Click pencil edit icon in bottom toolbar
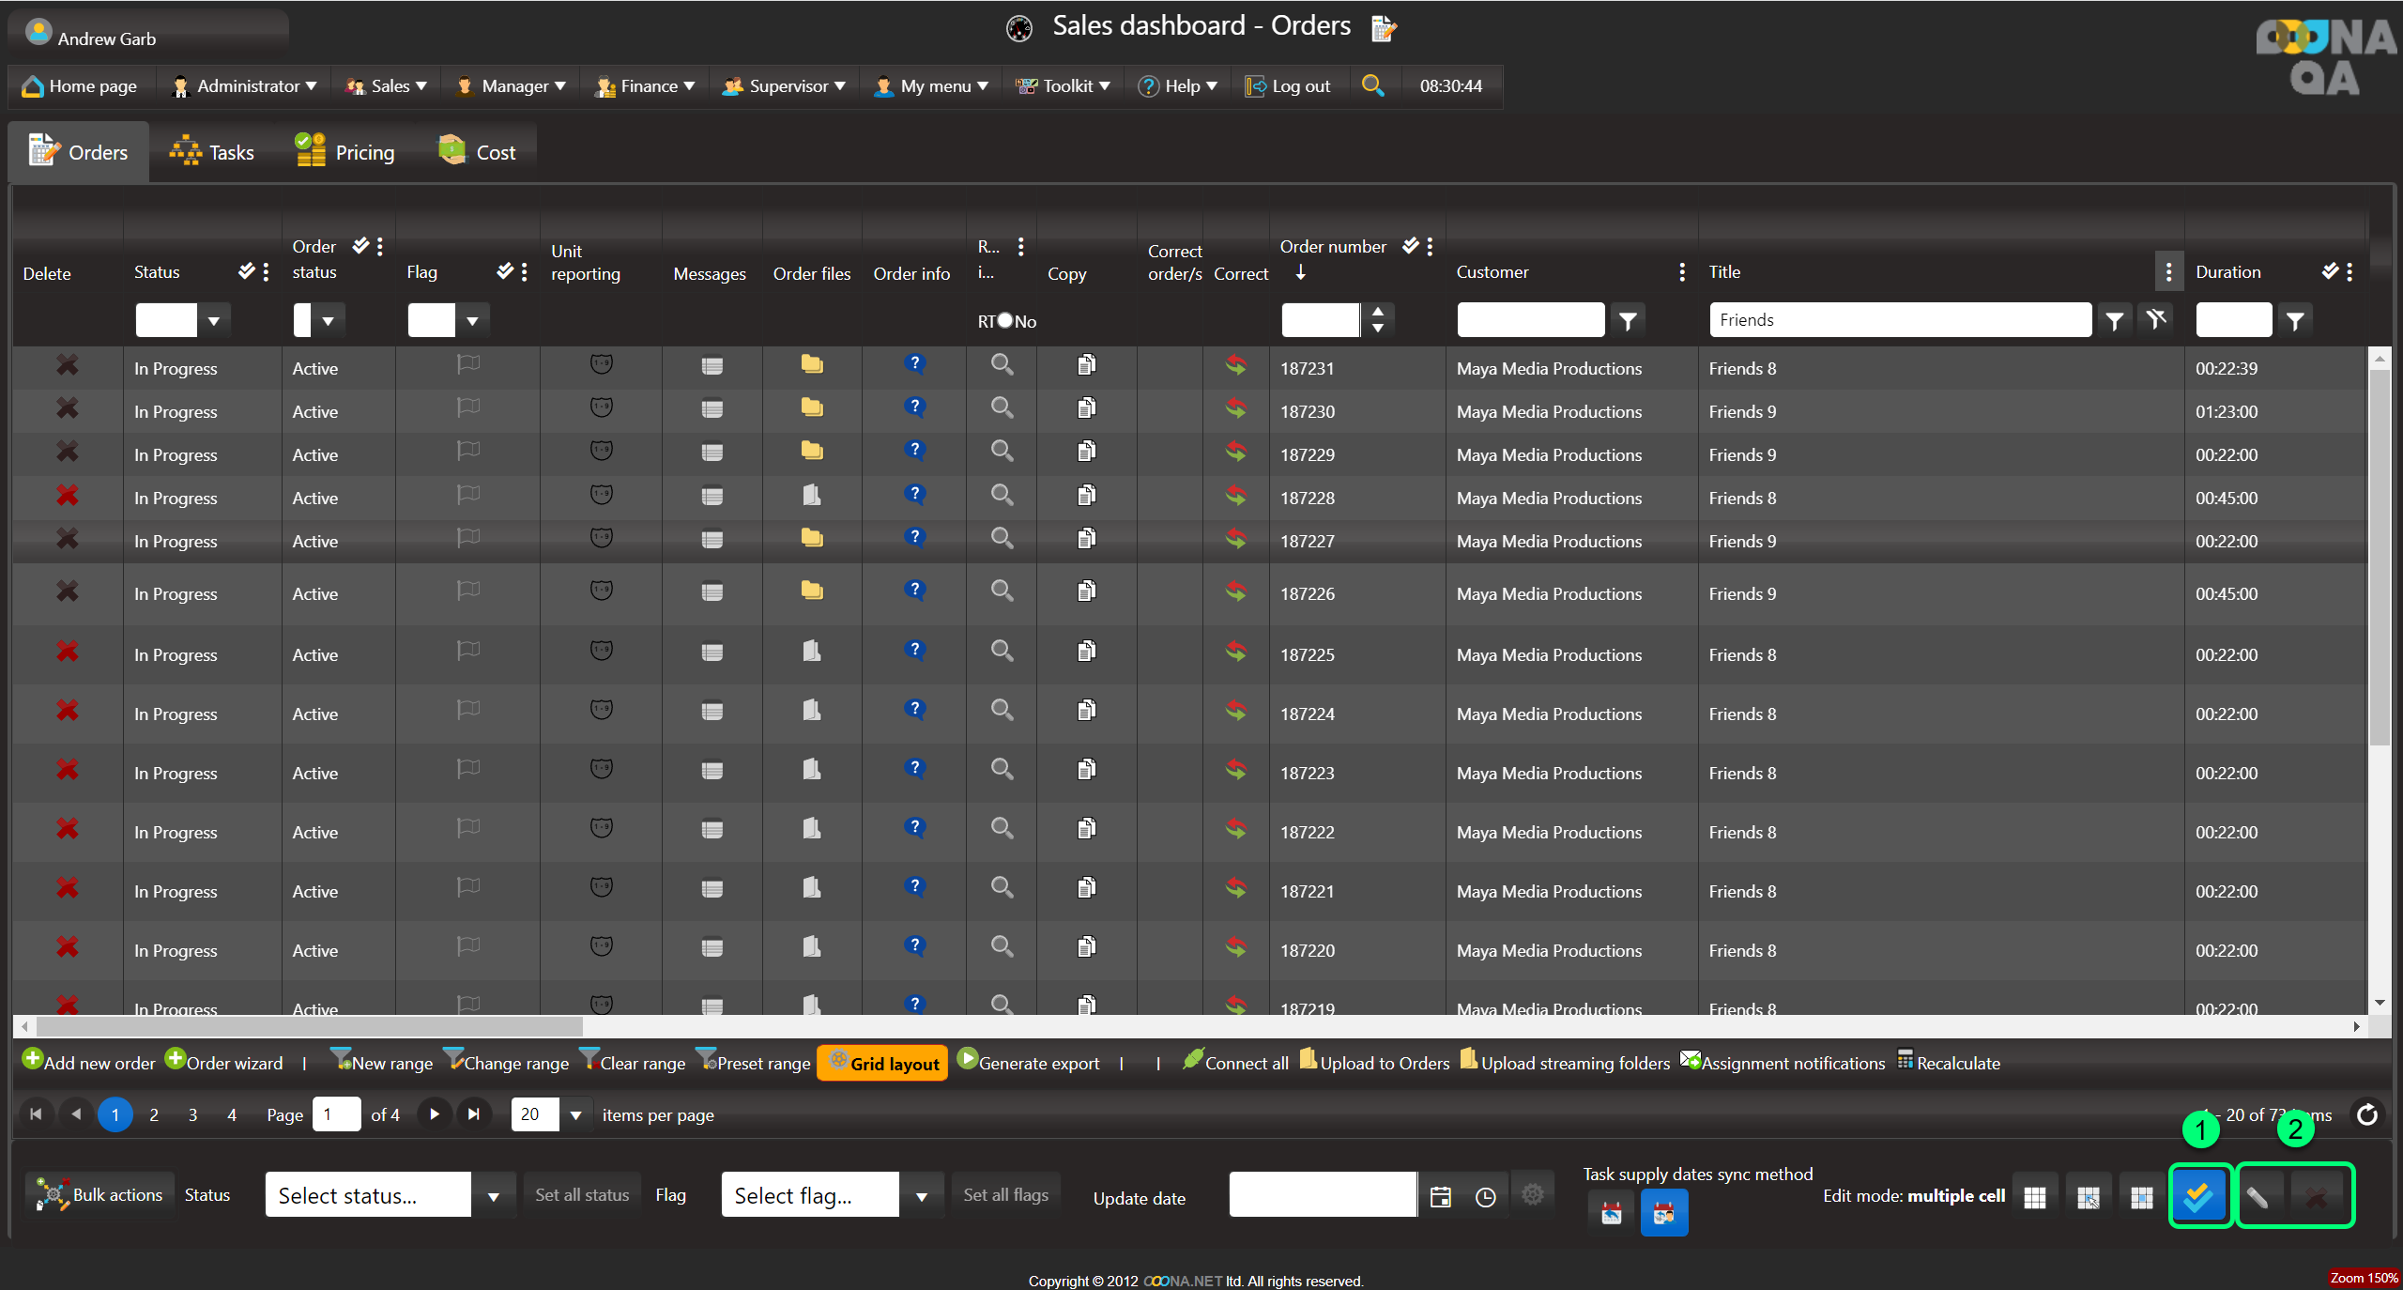 point(2258,1196)
